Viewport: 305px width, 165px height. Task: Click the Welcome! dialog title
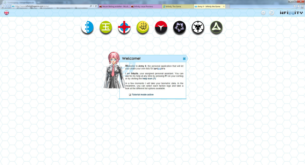pos(131,59)
